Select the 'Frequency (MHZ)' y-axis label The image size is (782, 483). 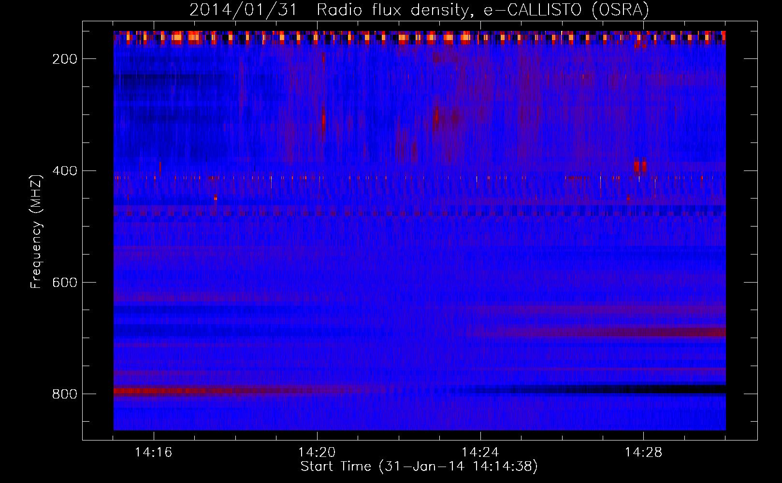(x=36, y=232)
